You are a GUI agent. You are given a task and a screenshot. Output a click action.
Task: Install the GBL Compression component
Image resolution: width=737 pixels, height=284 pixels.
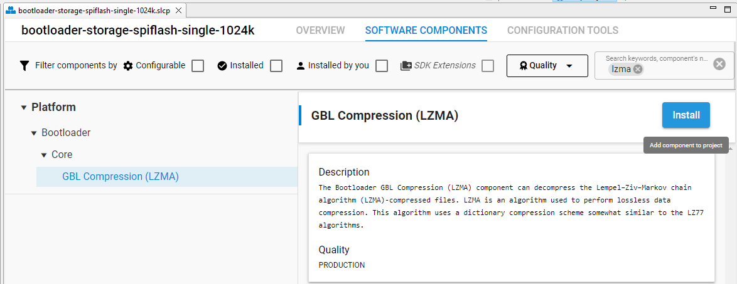[686, 115]
